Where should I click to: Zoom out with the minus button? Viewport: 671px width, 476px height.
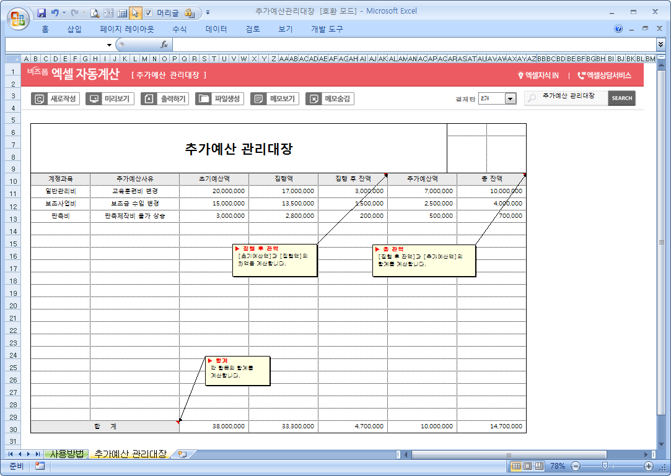tap(576, 466)
